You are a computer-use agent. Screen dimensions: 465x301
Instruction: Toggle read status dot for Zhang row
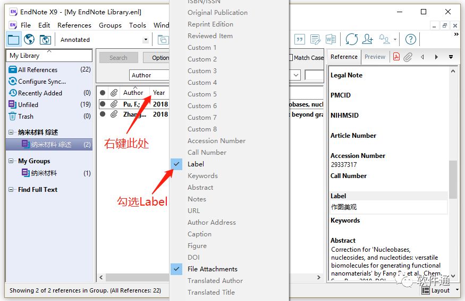pyautogui.click(x=103, y=114)
